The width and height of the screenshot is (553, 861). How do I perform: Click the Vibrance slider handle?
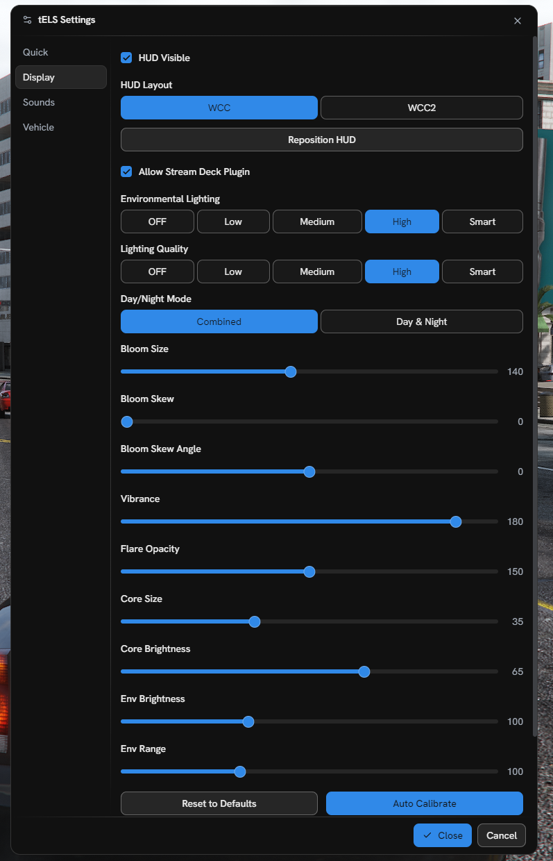point(456,521)
